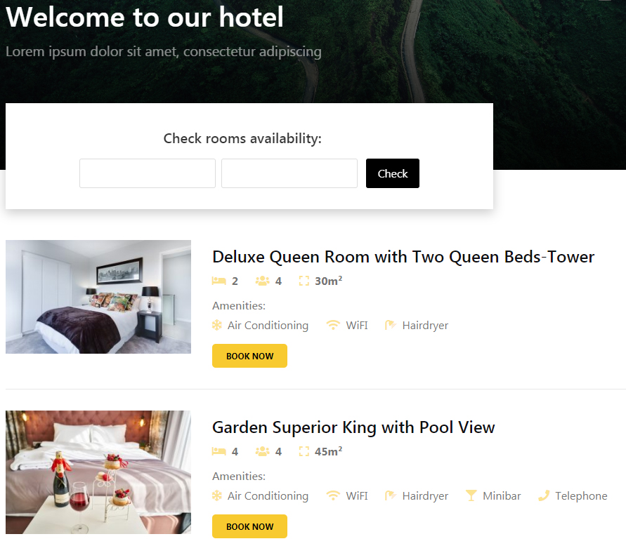The image size is (626, 553).
Task: Click the first availability date input field
Action: 148,173
